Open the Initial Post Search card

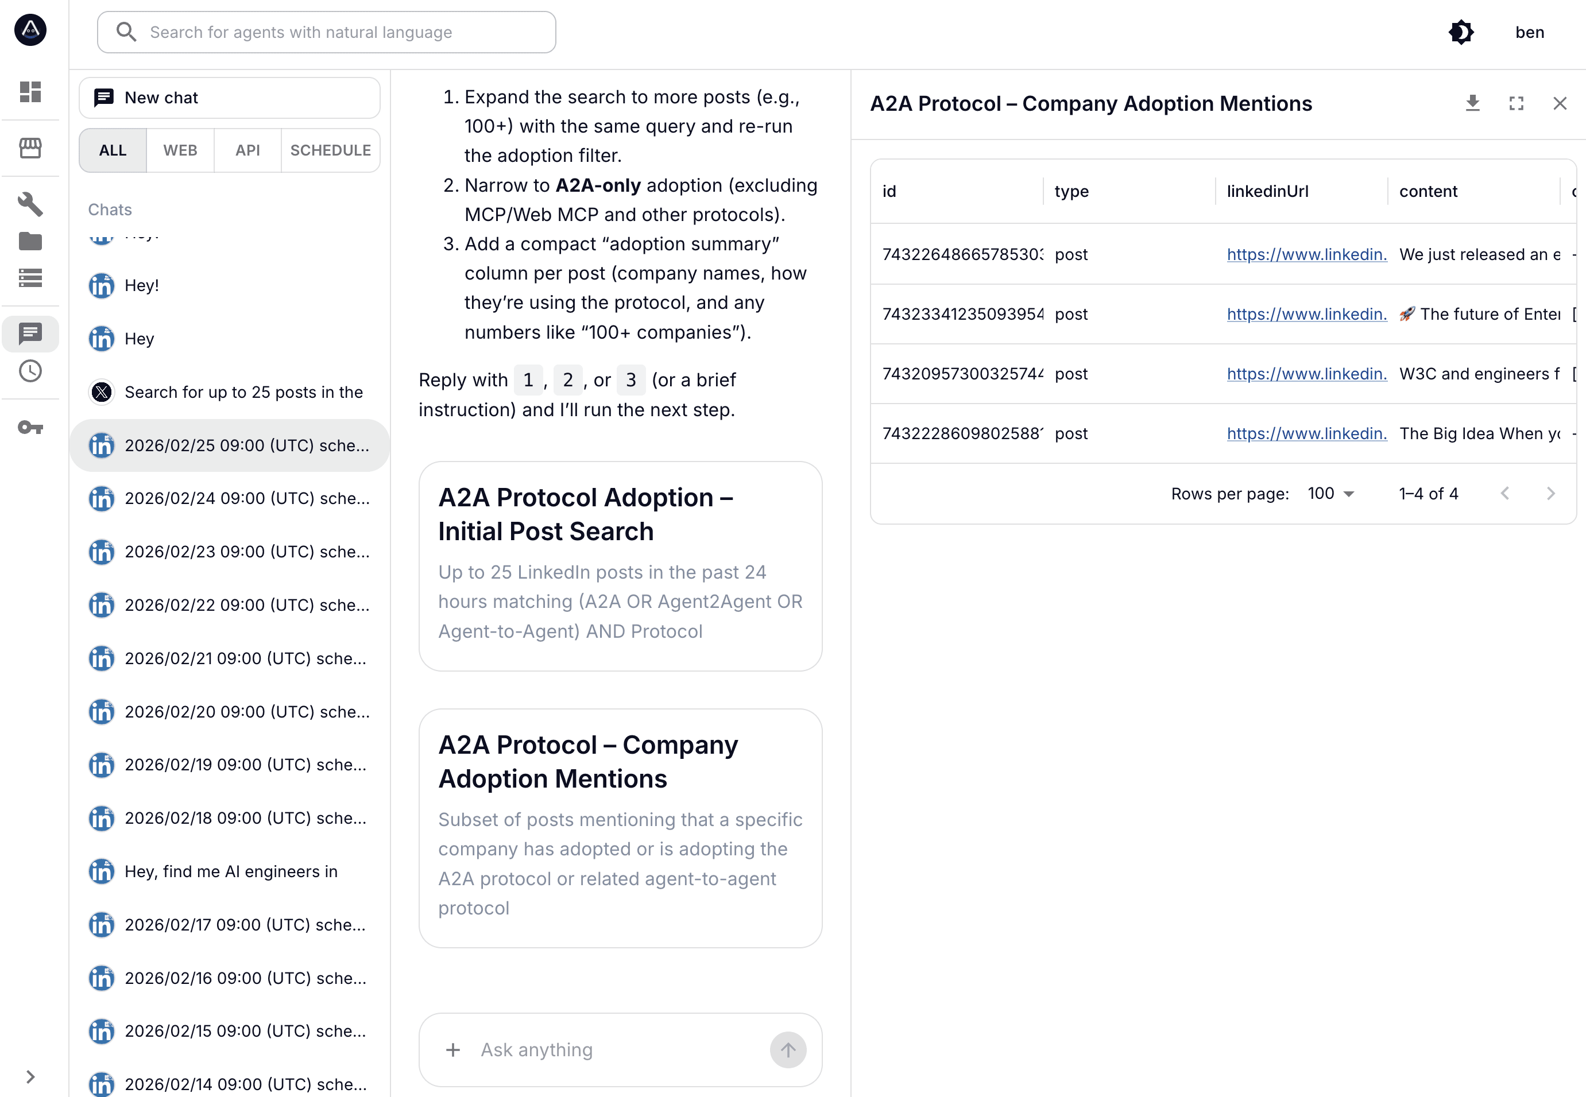(620, 565)
